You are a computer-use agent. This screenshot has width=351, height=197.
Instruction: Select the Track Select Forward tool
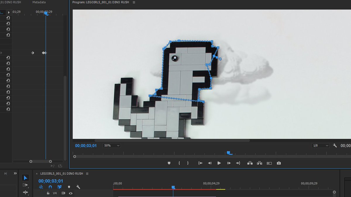click(25, 185)
